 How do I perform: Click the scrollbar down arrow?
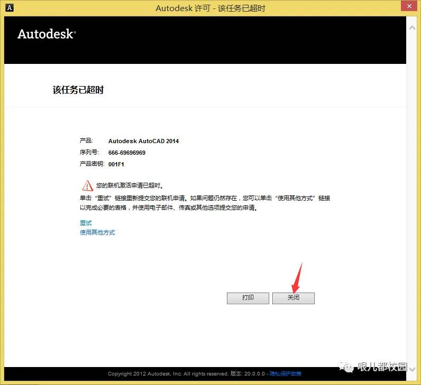[x=412, y=369]
